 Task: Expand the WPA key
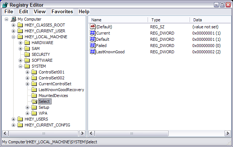pos(27,113)
